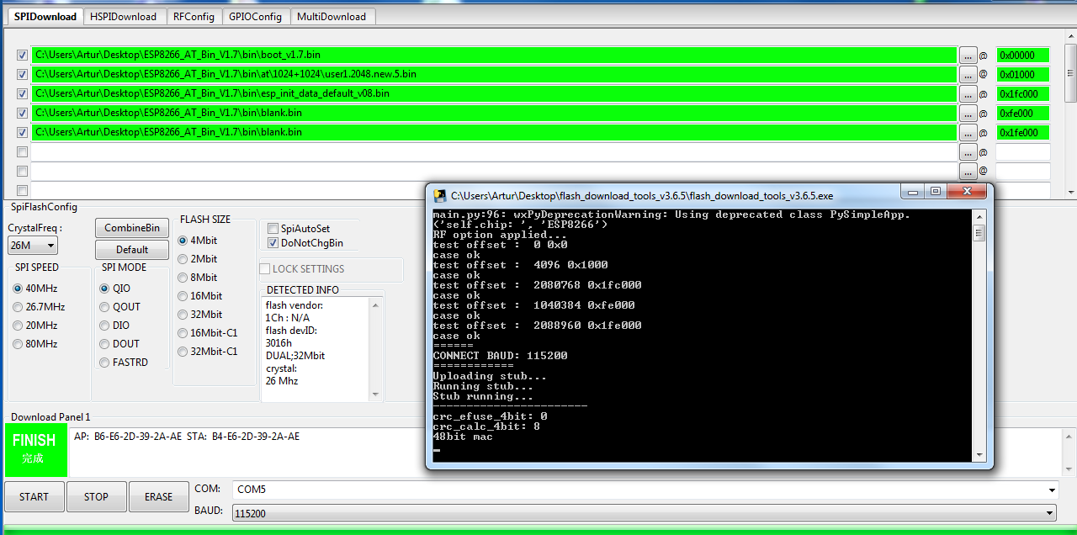Maximize the flash_download_tools console window

click(936, 192)
